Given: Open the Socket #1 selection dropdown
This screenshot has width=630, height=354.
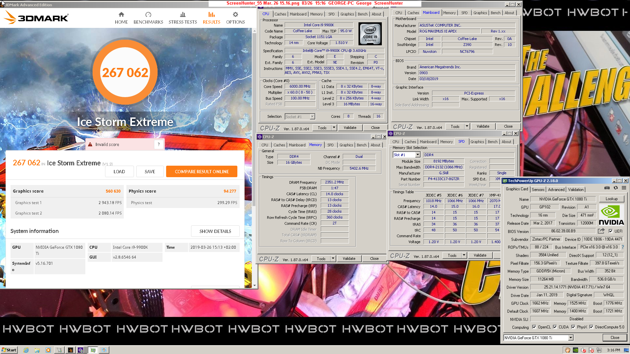Looking at the screenshot, I should tap(313, 117).
